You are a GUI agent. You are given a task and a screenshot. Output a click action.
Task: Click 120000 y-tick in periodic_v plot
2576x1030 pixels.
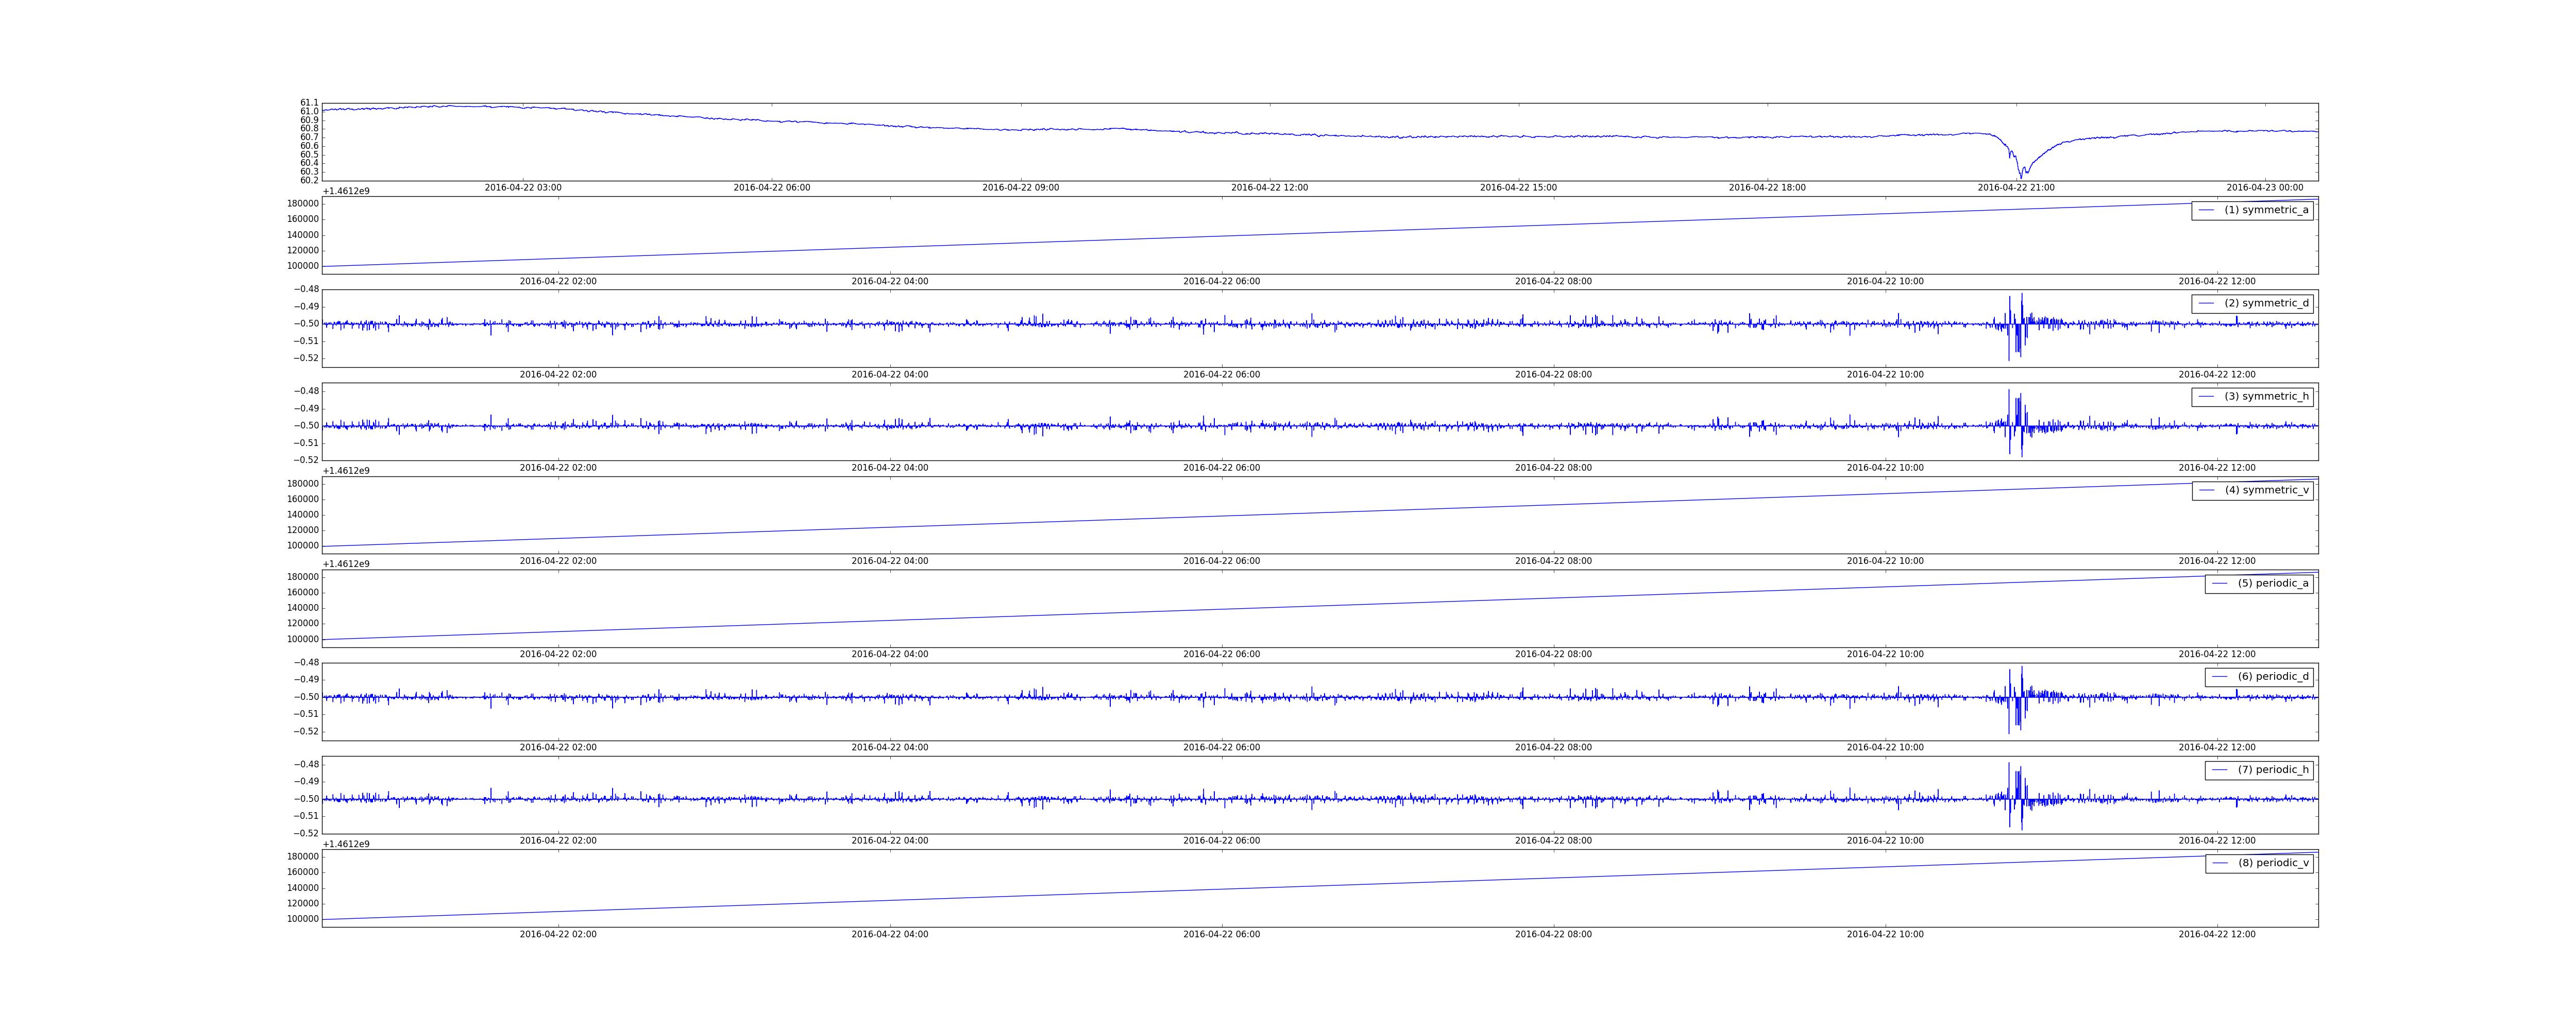click(x=303, y=904)
